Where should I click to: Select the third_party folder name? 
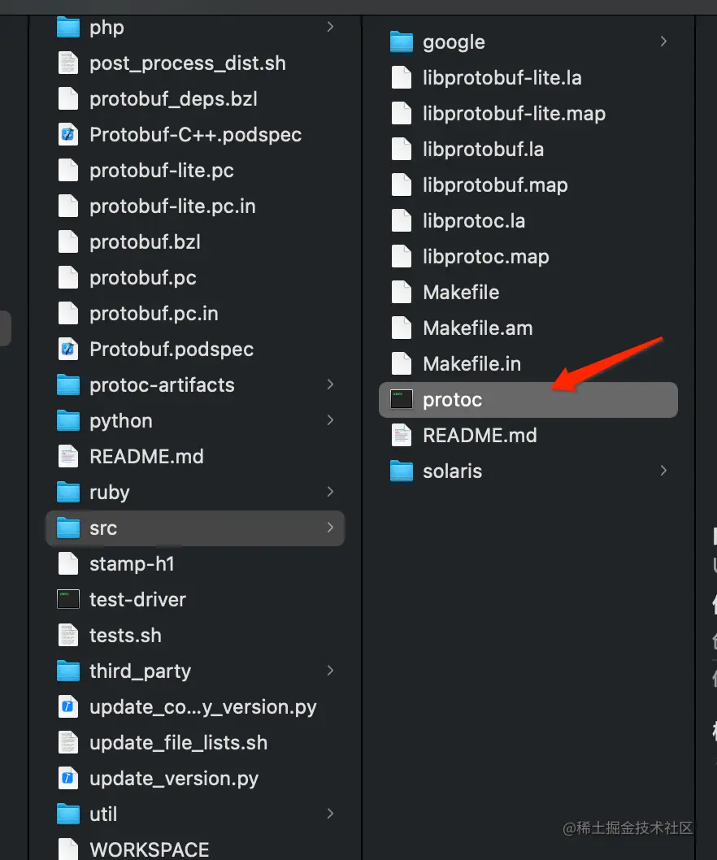click(x=141, y=671)
